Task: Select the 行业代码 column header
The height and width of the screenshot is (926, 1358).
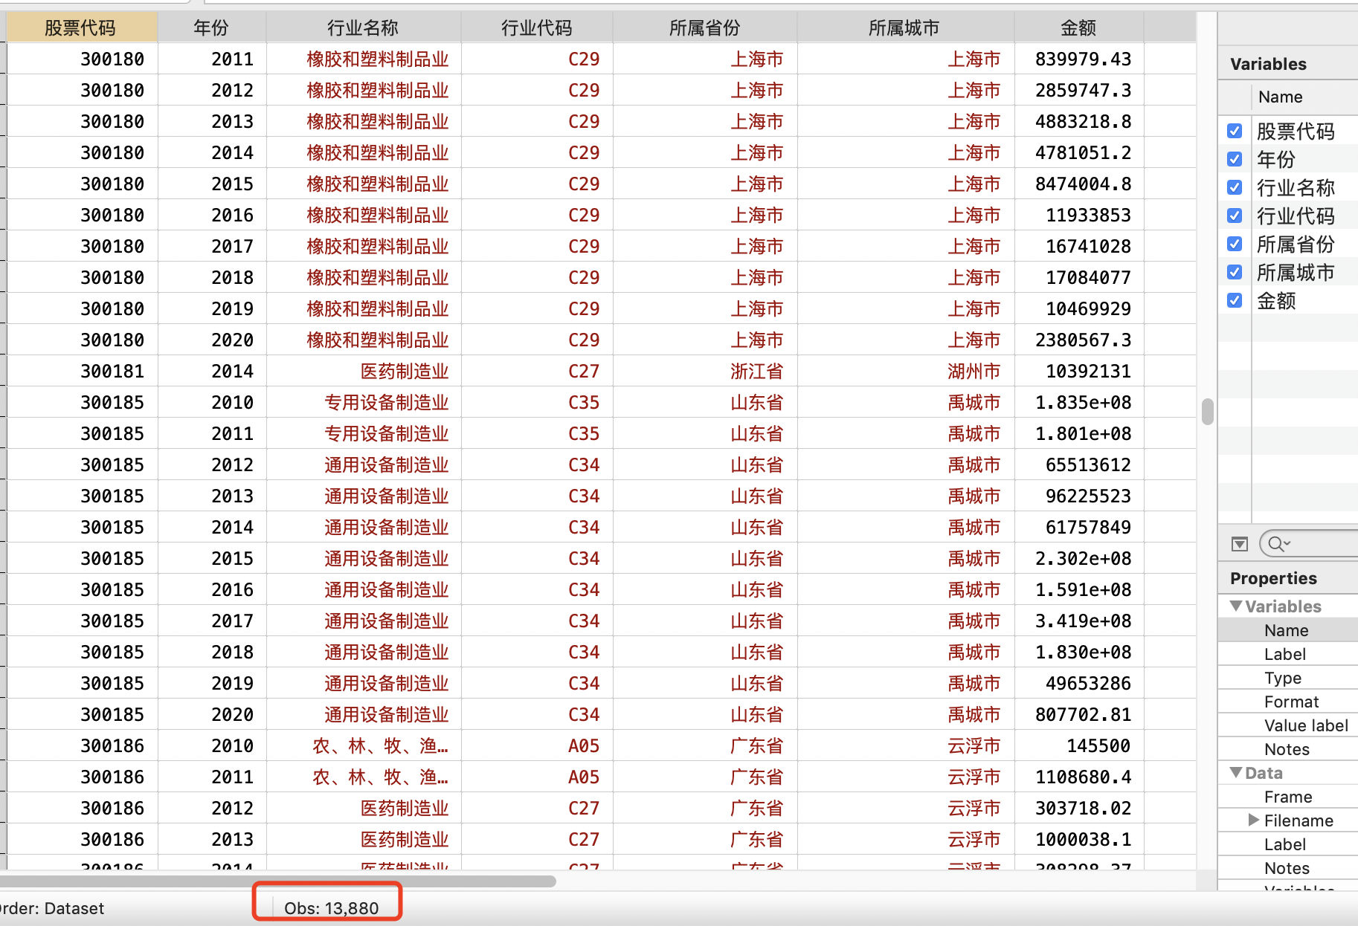Action: coord(537,27)
